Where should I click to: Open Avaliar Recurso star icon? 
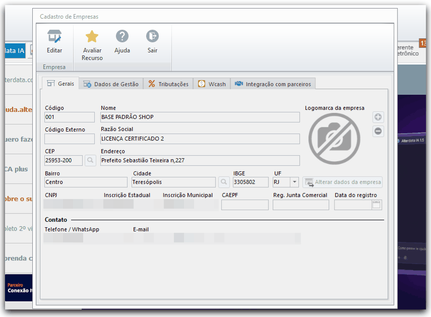click(92, 36)
